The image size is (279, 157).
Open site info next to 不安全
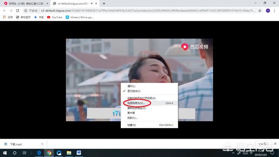tap(26, 10)
